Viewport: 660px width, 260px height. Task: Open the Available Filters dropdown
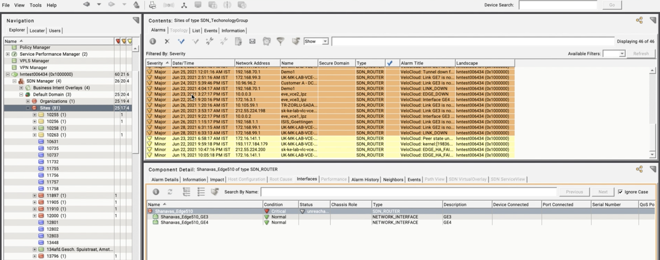tap(614, 54)
